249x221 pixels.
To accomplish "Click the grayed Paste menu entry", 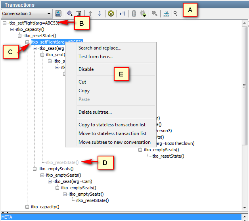I will (84, 99).
